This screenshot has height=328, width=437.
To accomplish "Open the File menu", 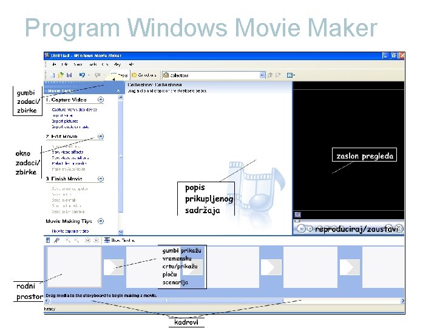I will [54, 64].
